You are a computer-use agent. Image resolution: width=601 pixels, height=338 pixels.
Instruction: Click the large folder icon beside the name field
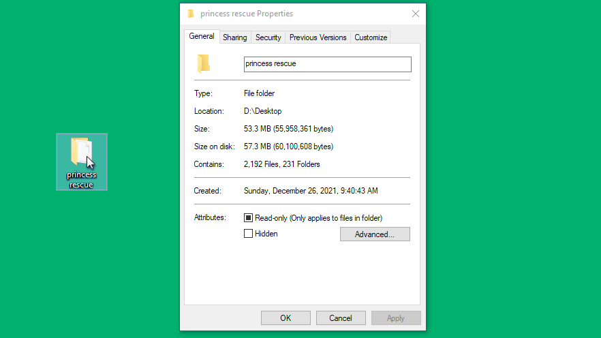tap(204, 64)
